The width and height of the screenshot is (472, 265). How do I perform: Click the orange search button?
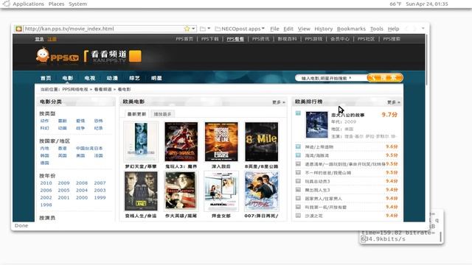[x=385, y=78]
